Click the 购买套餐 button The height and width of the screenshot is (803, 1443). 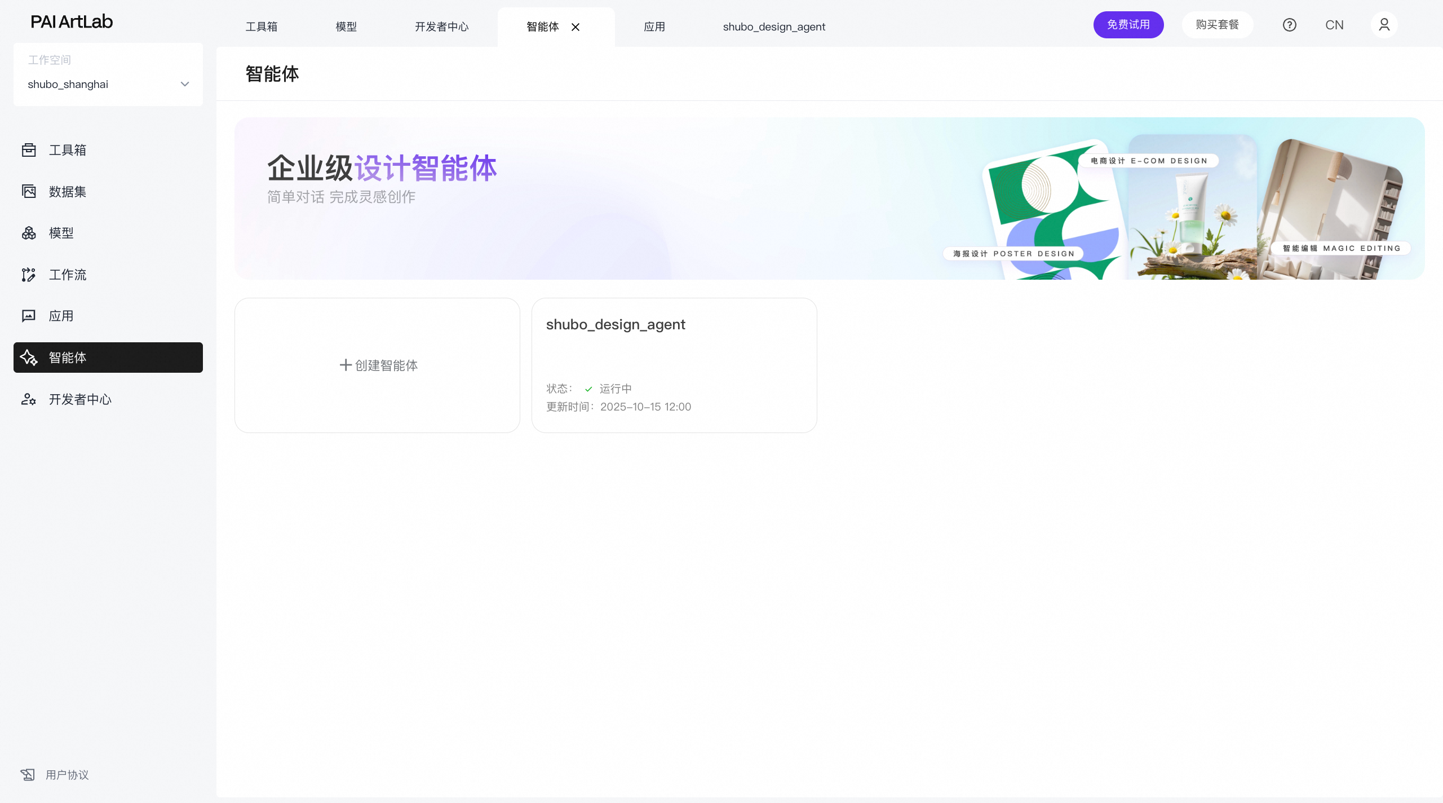click(x=1217, y=25)
